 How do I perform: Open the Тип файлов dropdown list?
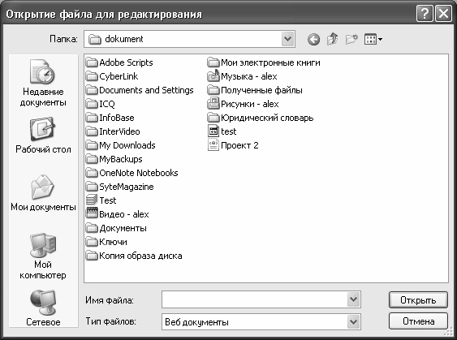(354, 321)
